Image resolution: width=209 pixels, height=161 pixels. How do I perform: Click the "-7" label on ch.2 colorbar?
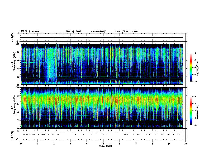195,104
